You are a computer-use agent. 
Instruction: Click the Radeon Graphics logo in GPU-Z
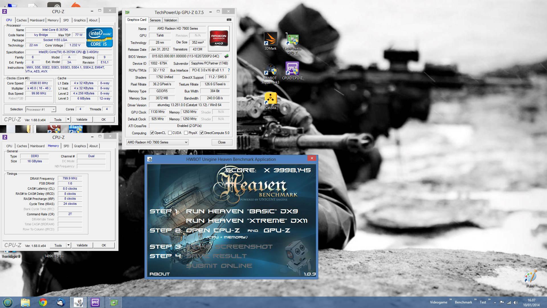coord(219,38)
